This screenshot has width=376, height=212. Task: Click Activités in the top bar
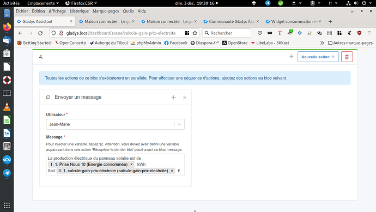[x=11, y=3]
